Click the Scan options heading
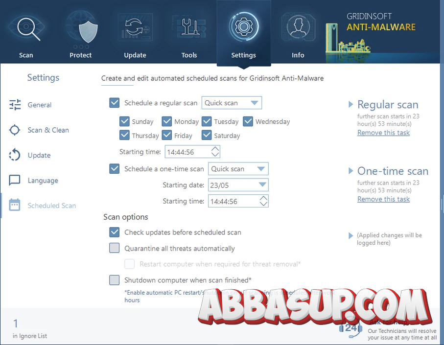Viewport: 444px width, 345px height. [x=126, y=217]
